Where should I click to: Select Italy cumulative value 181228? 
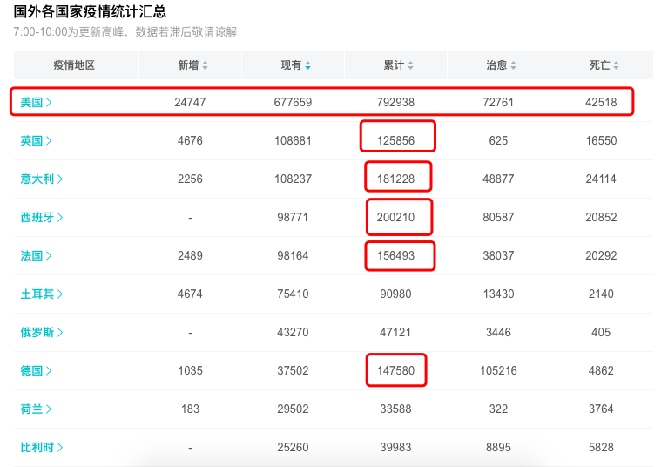(395, 179)
